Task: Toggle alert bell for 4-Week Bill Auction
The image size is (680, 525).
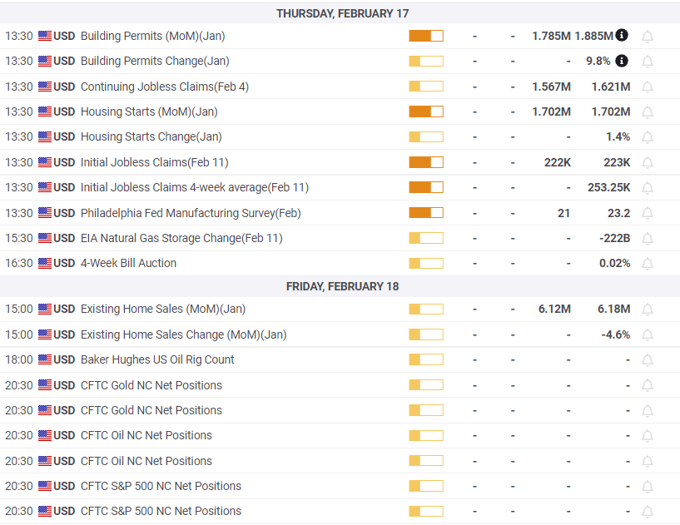Action: [647, 264]
